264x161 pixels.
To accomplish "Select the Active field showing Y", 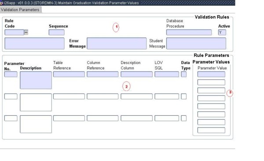I will pyautogui.click(x=222, y=32).
